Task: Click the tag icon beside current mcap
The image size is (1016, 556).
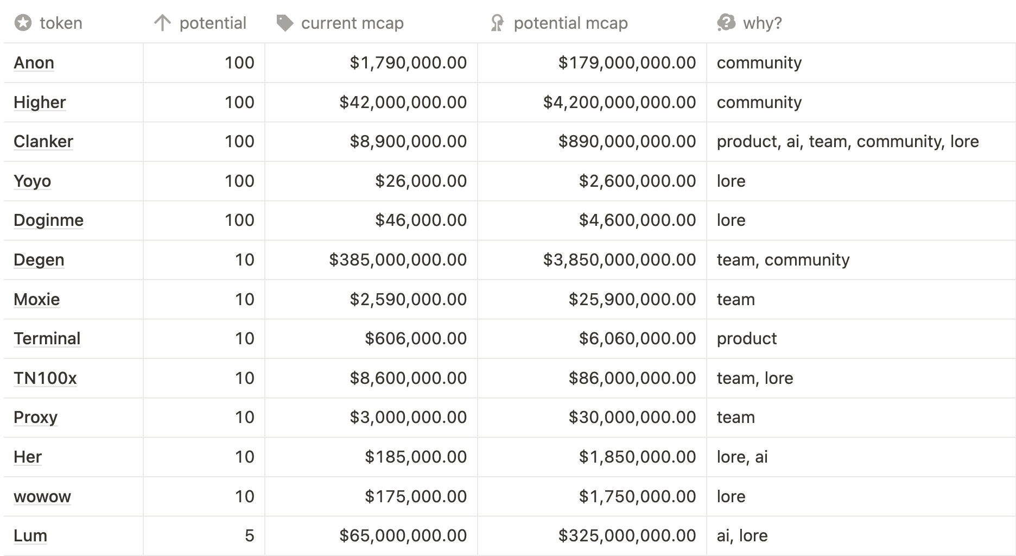Action: click(x=284, y=23)
